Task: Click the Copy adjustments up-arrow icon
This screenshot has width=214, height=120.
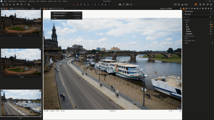Action: [x=208, y=4]
